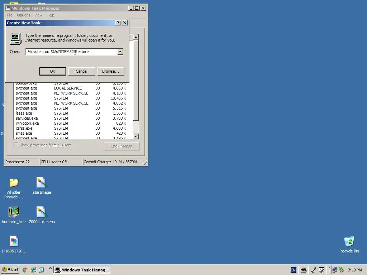Select bootskin_free desktop icon
The image size is (367, 275).
pos(14,215)
